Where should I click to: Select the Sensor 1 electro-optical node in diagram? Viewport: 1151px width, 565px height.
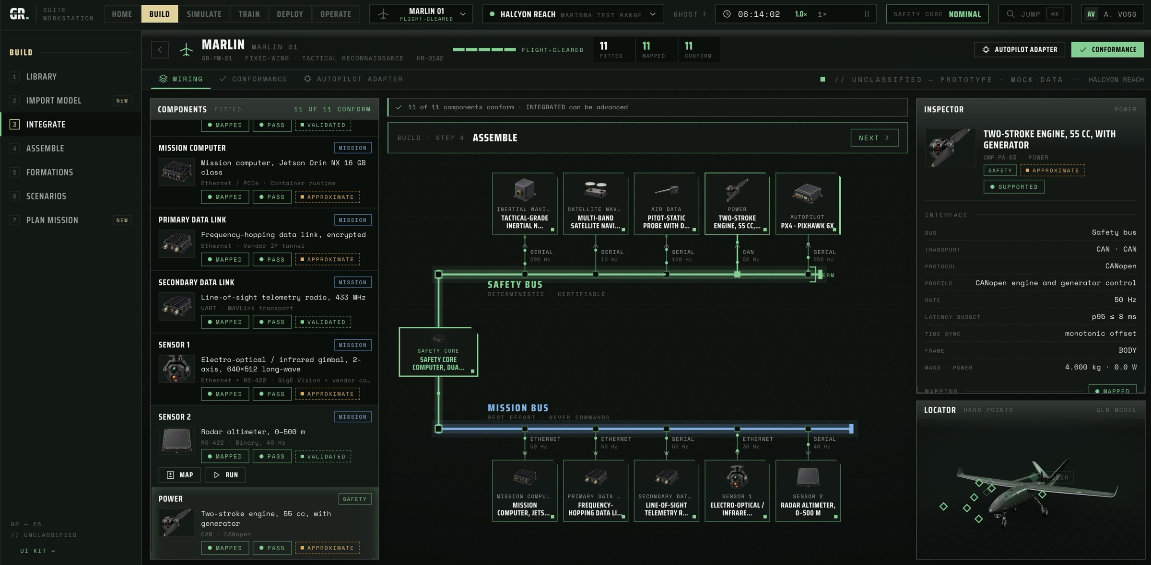pos(737,491)
